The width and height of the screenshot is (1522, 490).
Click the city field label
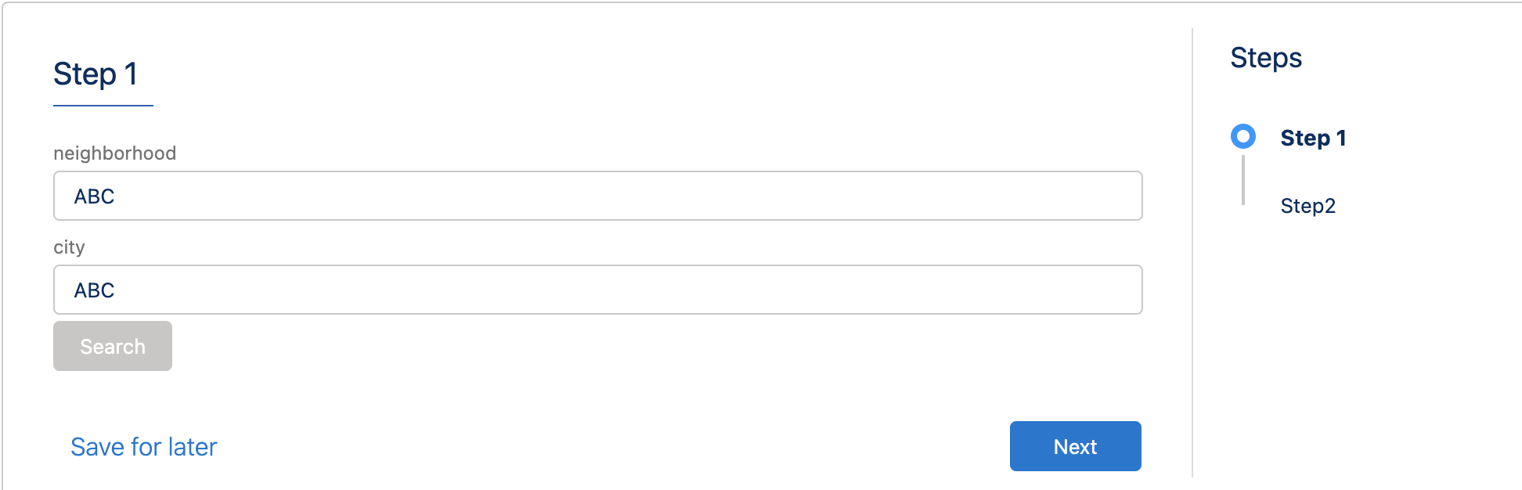[69, 247]
